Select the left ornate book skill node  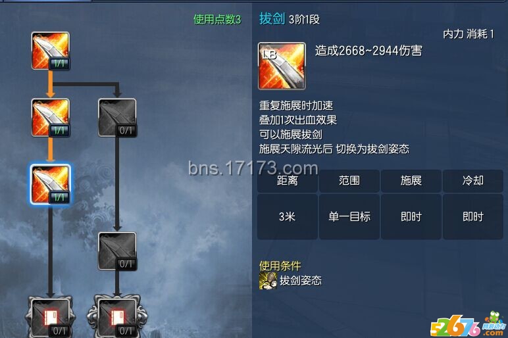click(x=51, y=316)
